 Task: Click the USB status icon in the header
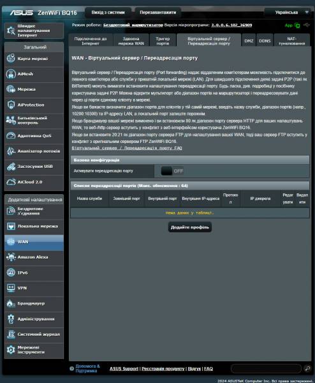307,25
